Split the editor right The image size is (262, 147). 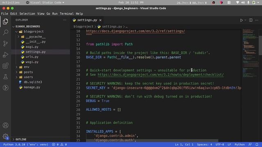click(x=251, y=20)
